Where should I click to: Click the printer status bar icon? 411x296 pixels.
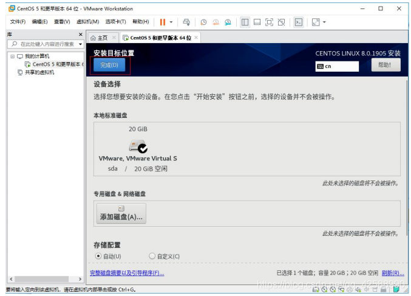[x=350, y=289]
